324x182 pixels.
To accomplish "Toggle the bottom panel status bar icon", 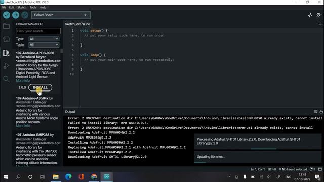I will point(320,169).
